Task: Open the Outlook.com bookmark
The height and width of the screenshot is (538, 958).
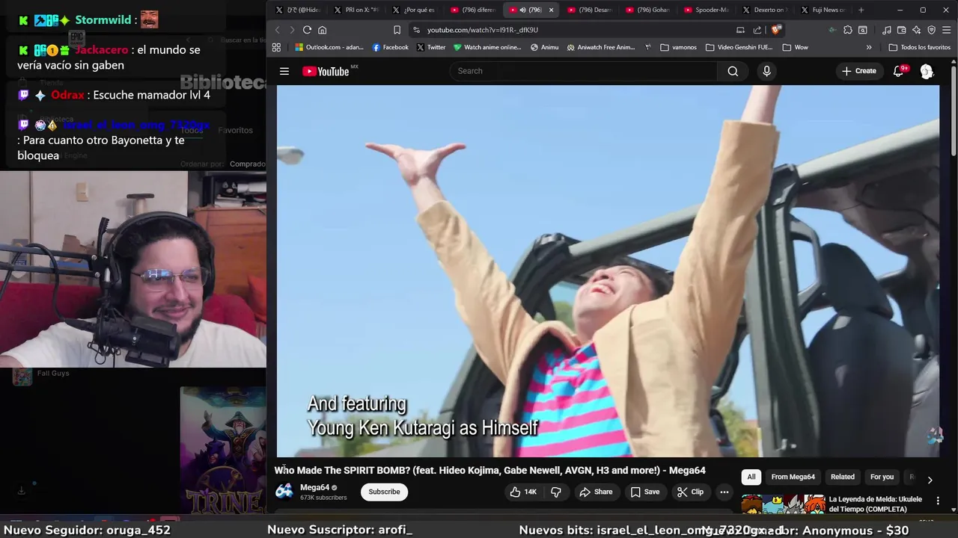Action: pos(329,47)
